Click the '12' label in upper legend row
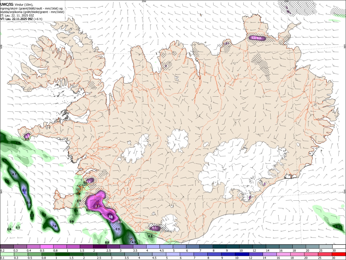 (x=254, y=251)
